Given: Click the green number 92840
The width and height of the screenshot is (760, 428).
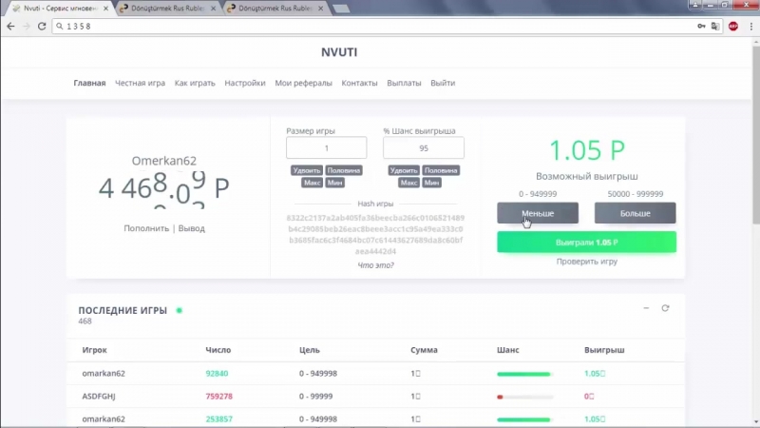Looking at the screenshot, I should [x=217, y=373].
